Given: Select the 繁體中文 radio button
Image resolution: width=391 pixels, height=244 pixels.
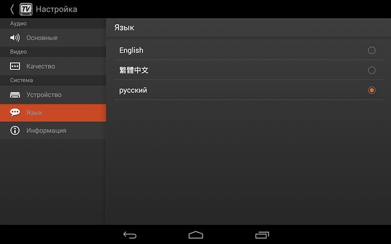Looking at the screenshot, I should 371,70.
